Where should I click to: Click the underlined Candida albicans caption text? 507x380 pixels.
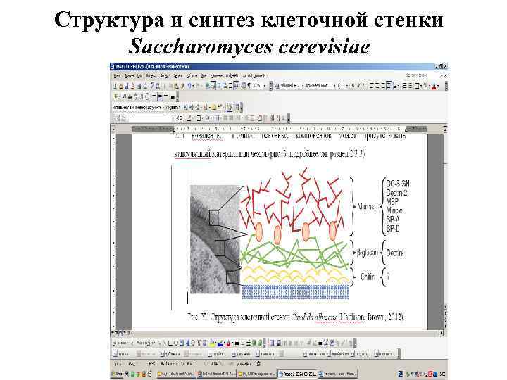click(314, 317)
